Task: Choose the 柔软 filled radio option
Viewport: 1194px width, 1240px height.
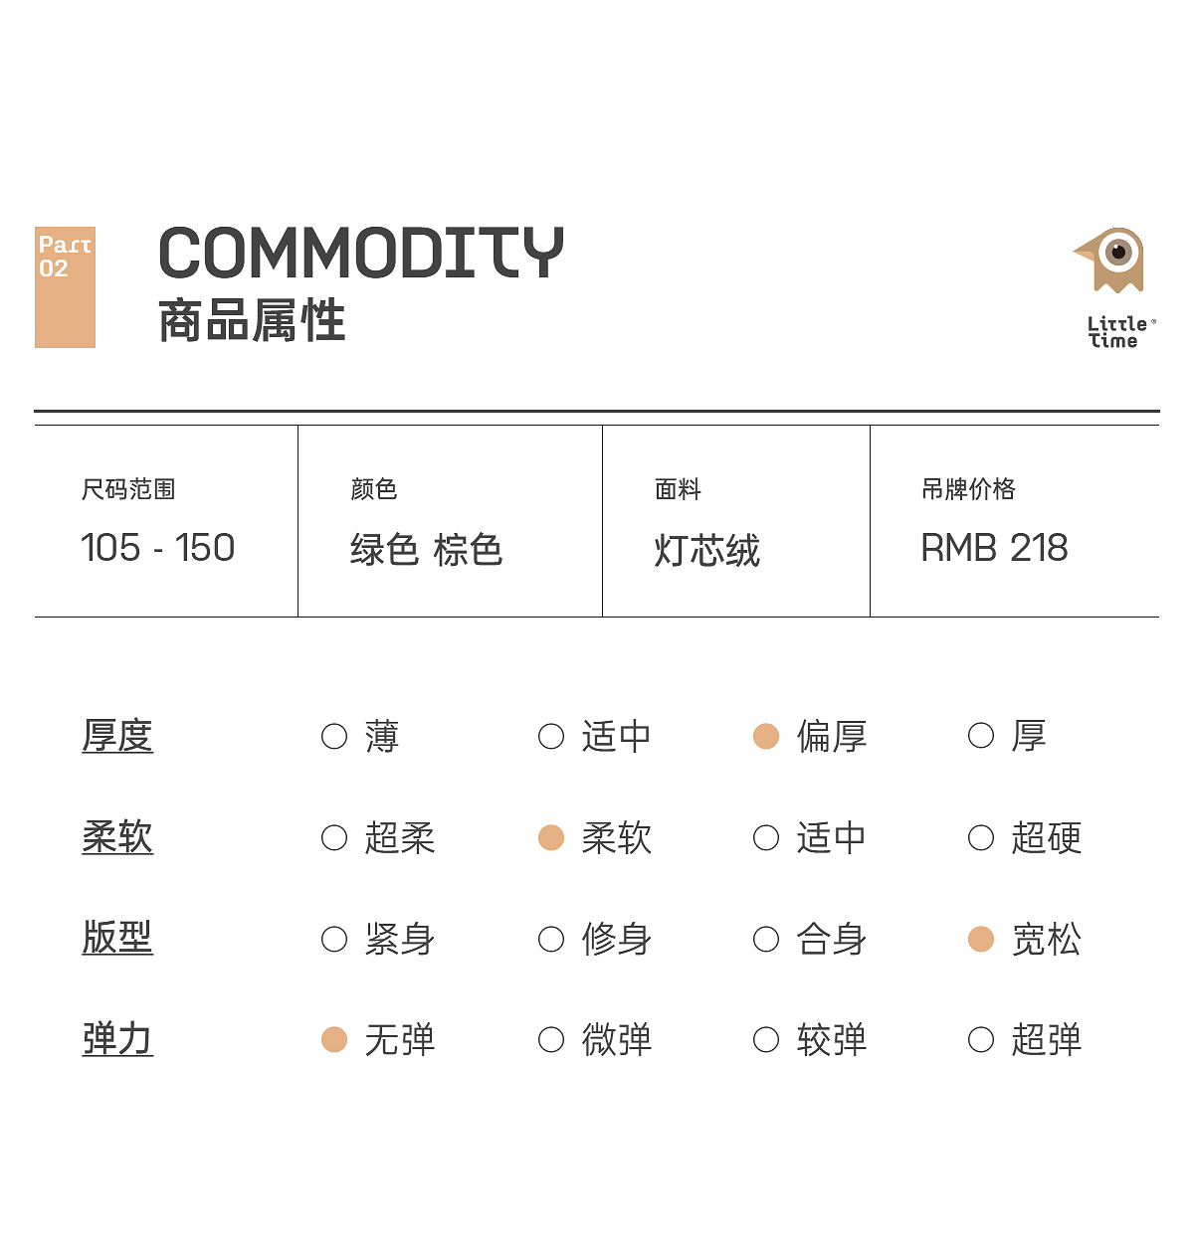Action: (551, 838)
